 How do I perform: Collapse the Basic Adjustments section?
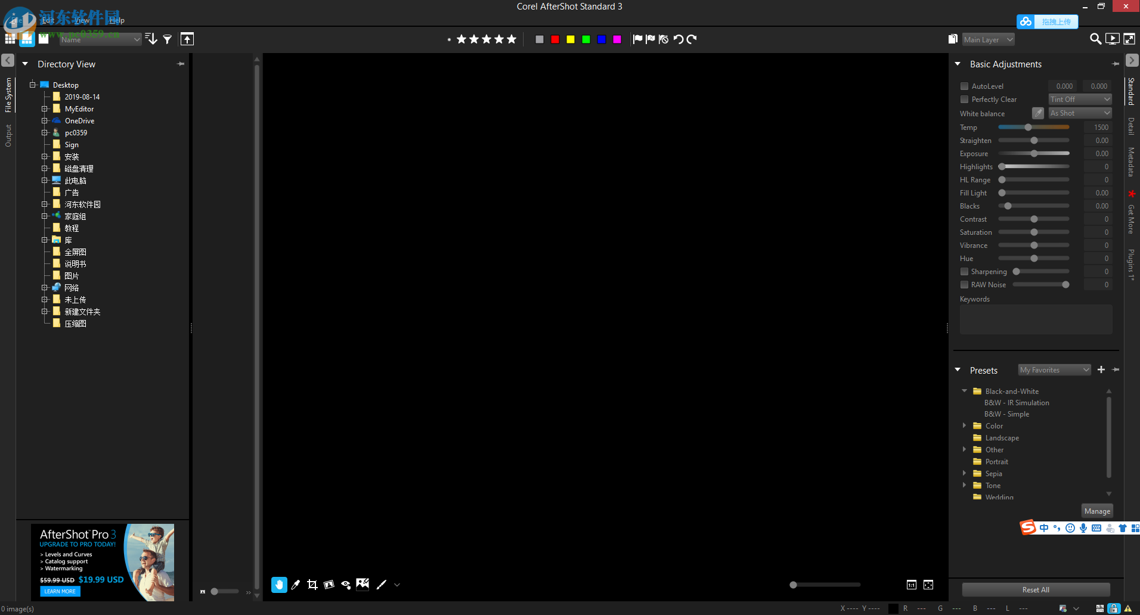(958, 64)
